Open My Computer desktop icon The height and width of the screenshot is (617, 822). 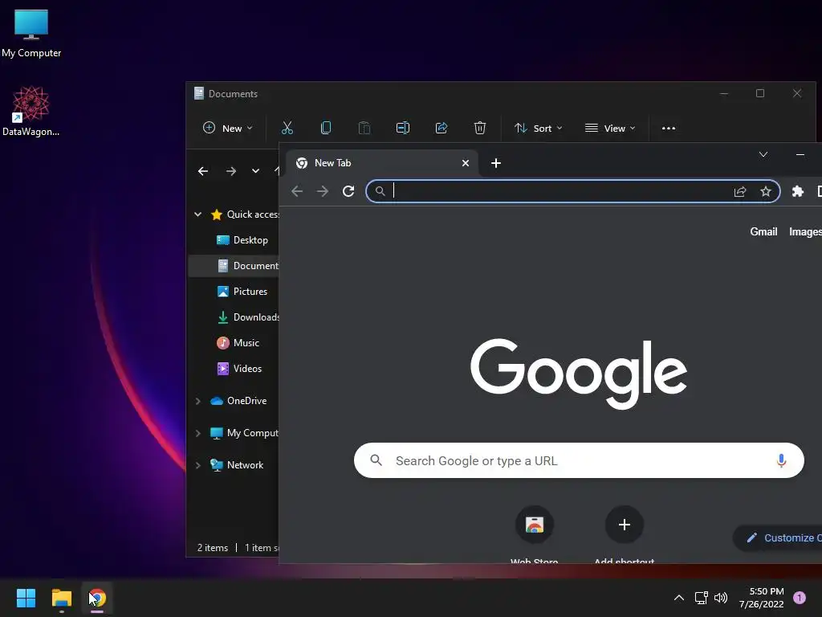coord(31,33)
